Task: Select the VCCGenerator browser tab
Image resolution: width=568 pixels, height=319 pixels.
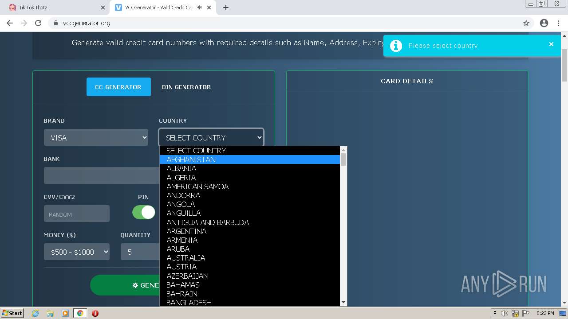Action: tap(162, 8)
